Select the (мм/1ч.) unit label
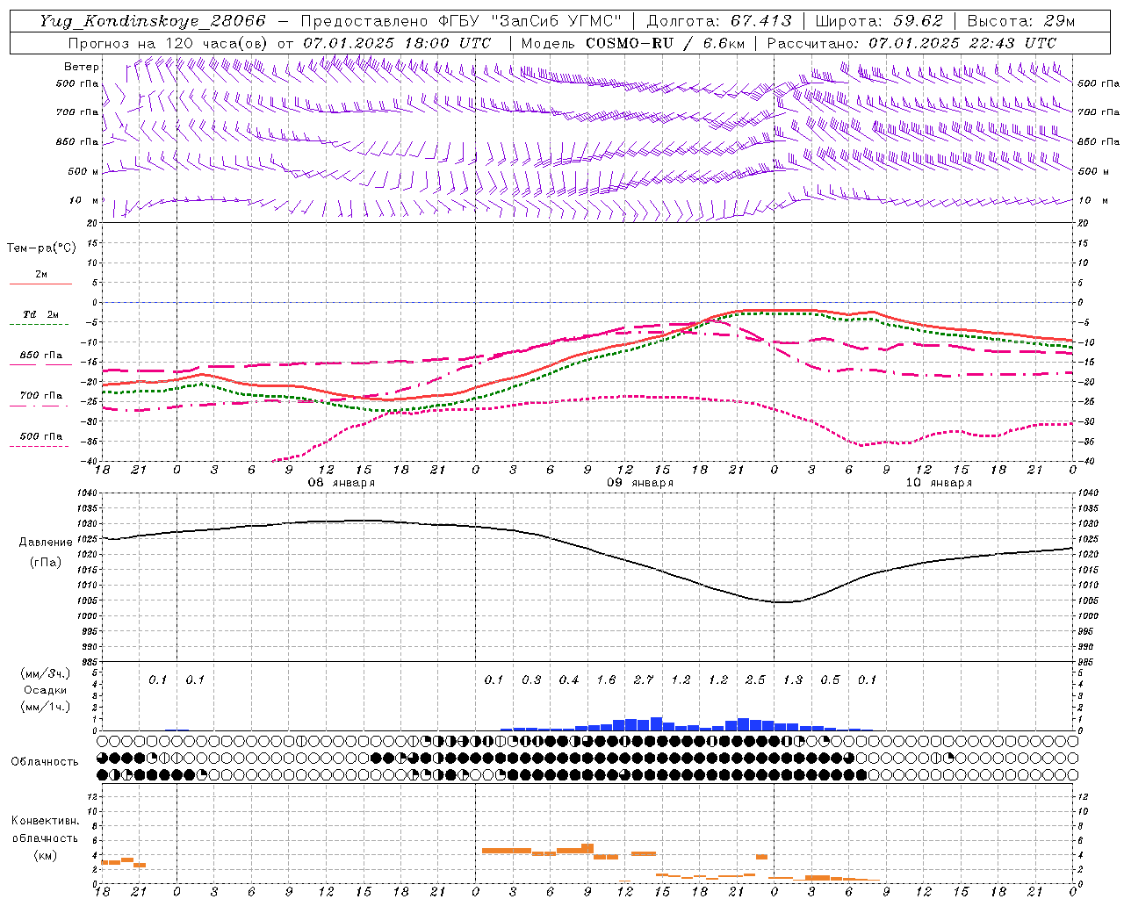Screen dimensions: 1124x899 (45, 707)
